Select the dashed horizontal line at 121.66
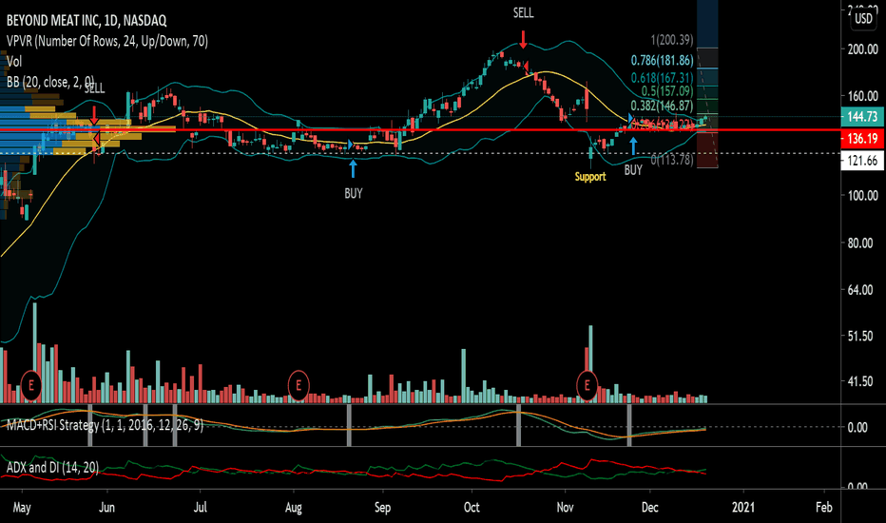Screen dimensions: 886x523 pos(420,153)
